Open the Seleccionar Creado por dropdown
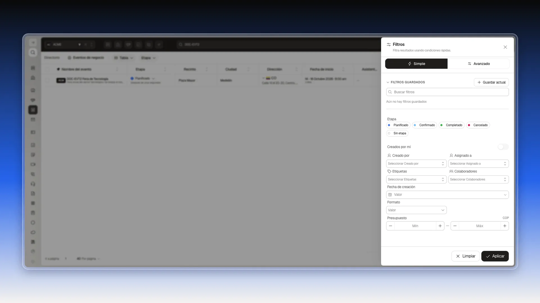 click(416, 164)
